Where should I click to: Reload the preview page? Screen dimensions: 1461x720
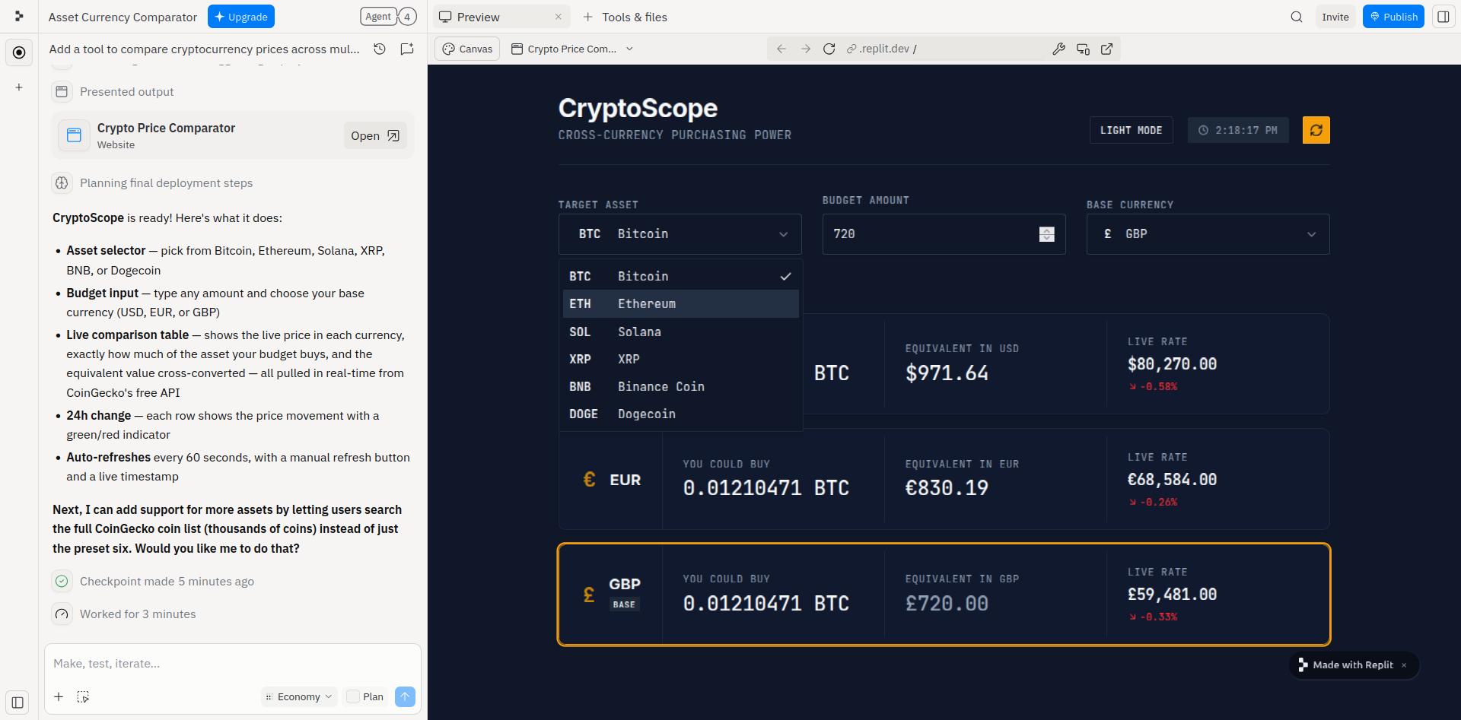pyautogui.click(x=829, y=49)
